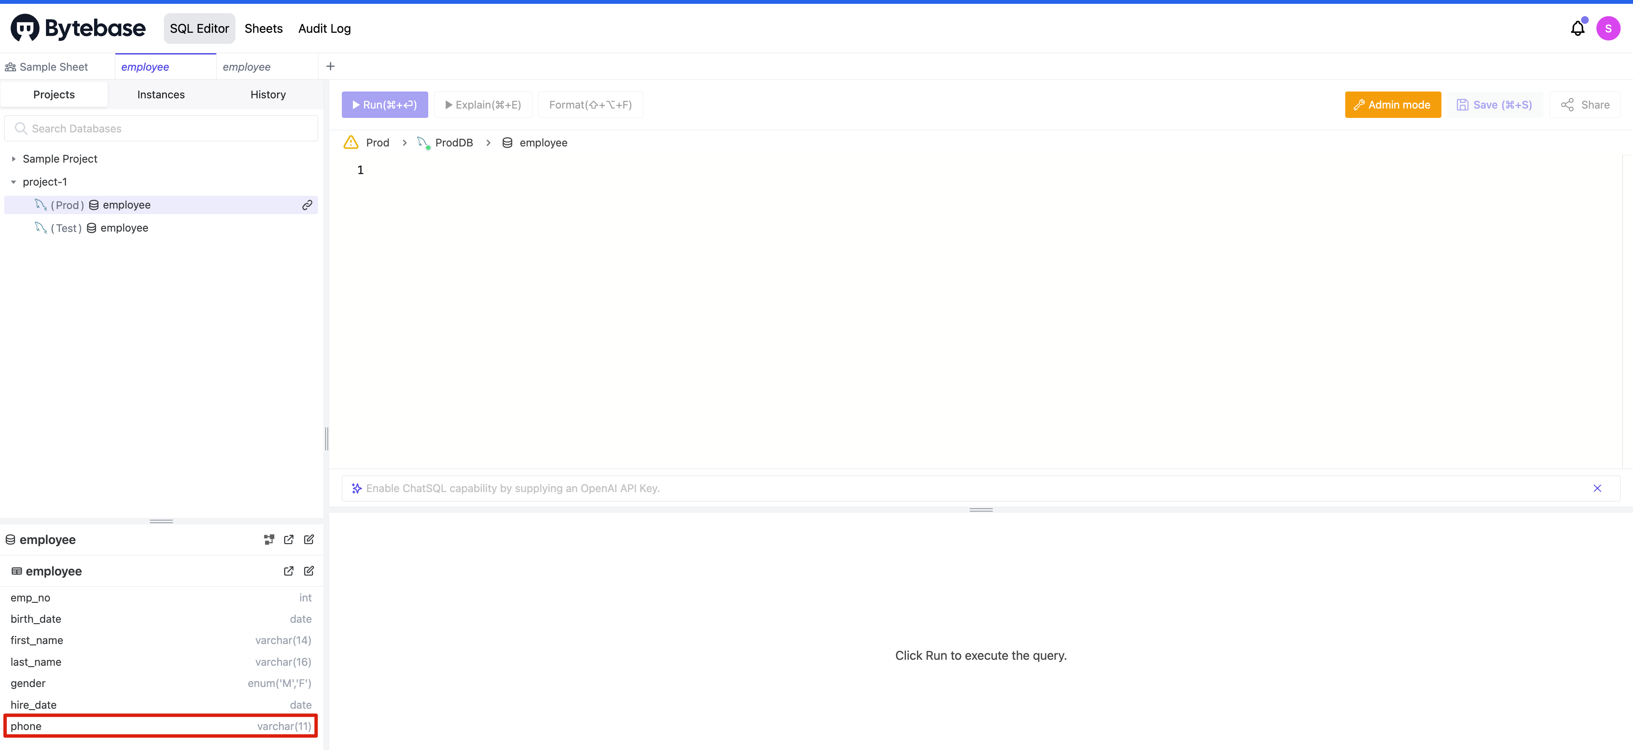The image size is (1633, 750).
Task: Open a new query tab with the plus icon
Action: [x=330, y=66]
